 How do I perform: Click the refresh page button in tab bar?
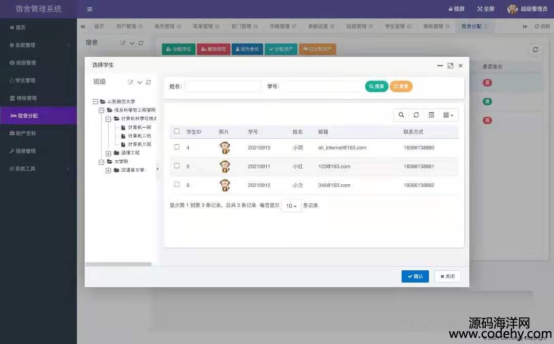coord(542,27)
